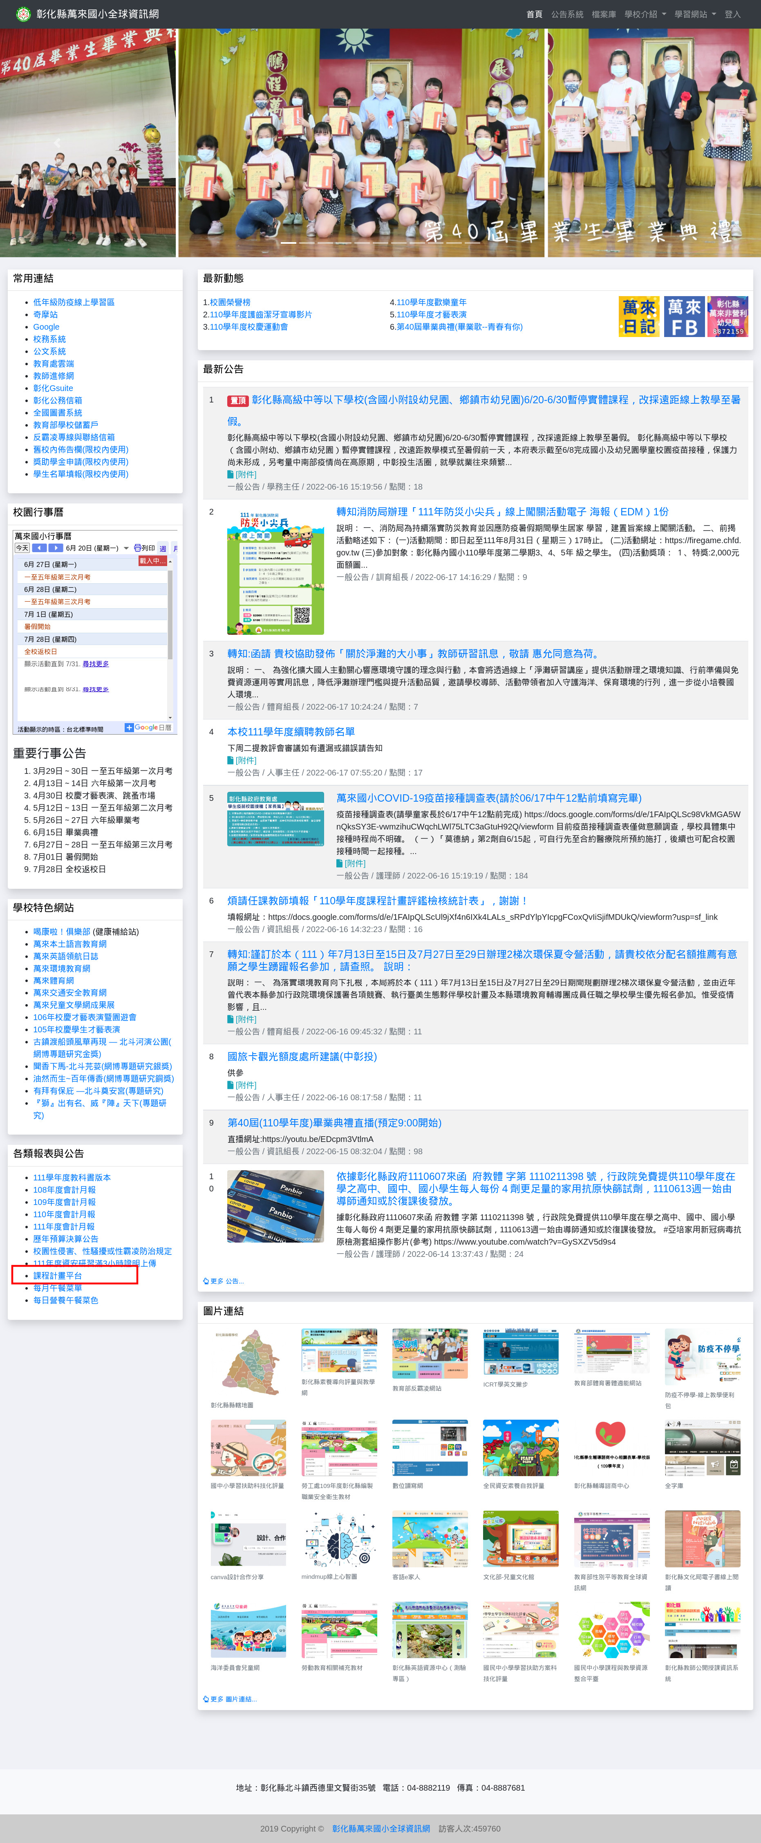Click the calendar next-day arrow
Image resolution: width=761 pixels, height=1843 pixels.
click(x=56, y=548)
